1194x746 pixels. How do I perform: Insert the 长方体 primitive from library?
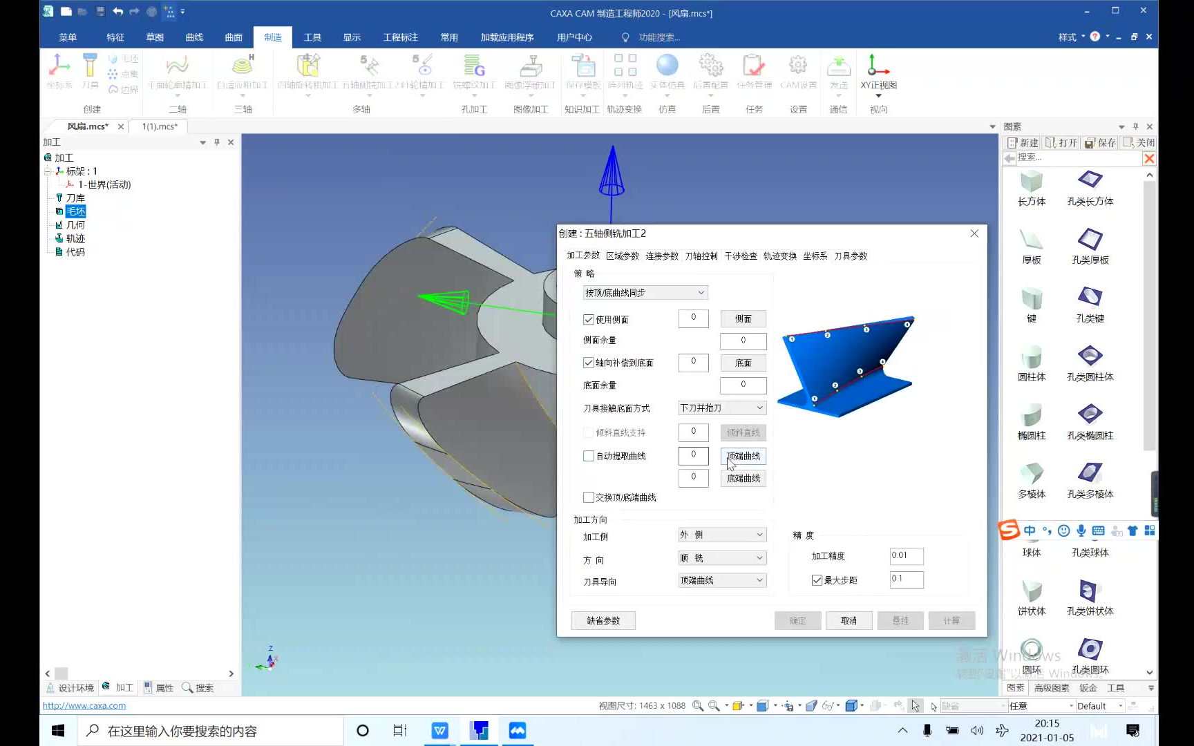point(1032,189)
